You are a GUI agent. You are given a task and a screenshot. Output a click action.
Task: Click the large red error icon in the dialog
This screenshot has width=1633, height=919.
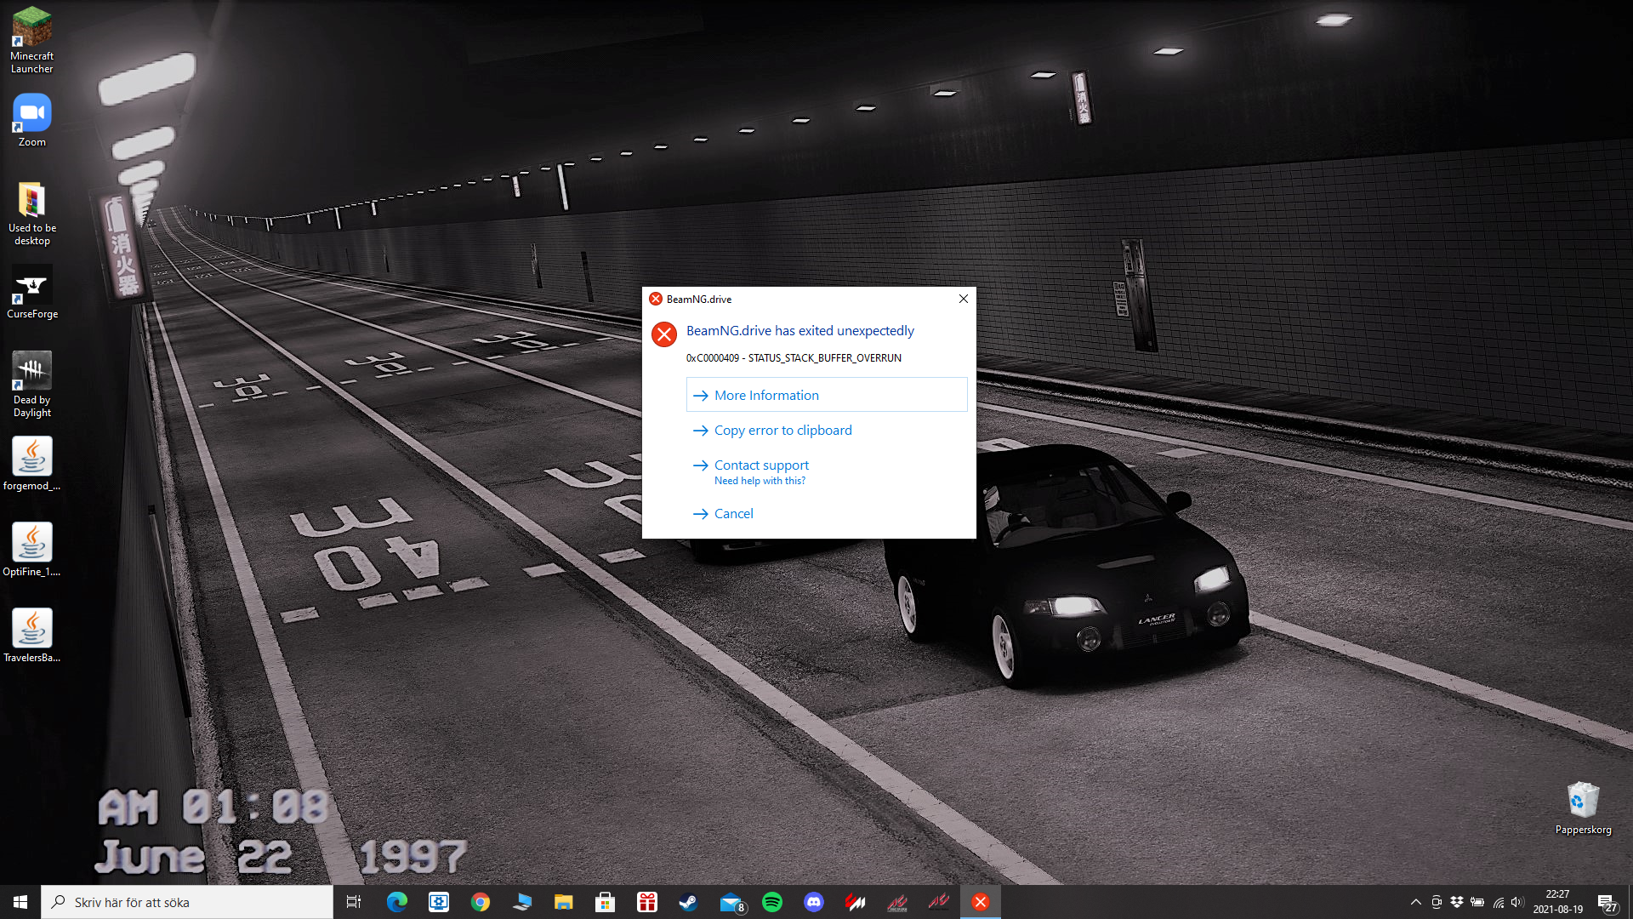664,334
